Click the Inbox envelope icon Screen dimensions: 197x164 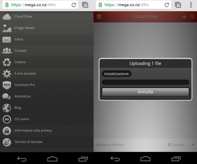(x=7, y=40)
